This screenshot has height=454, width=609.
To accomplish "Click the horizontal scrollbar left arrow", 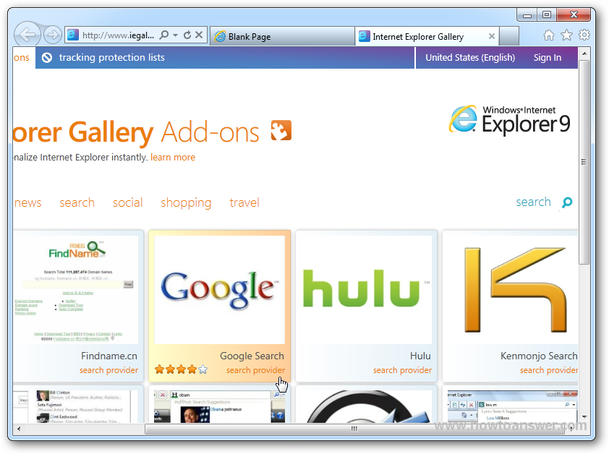I will 19,429.
